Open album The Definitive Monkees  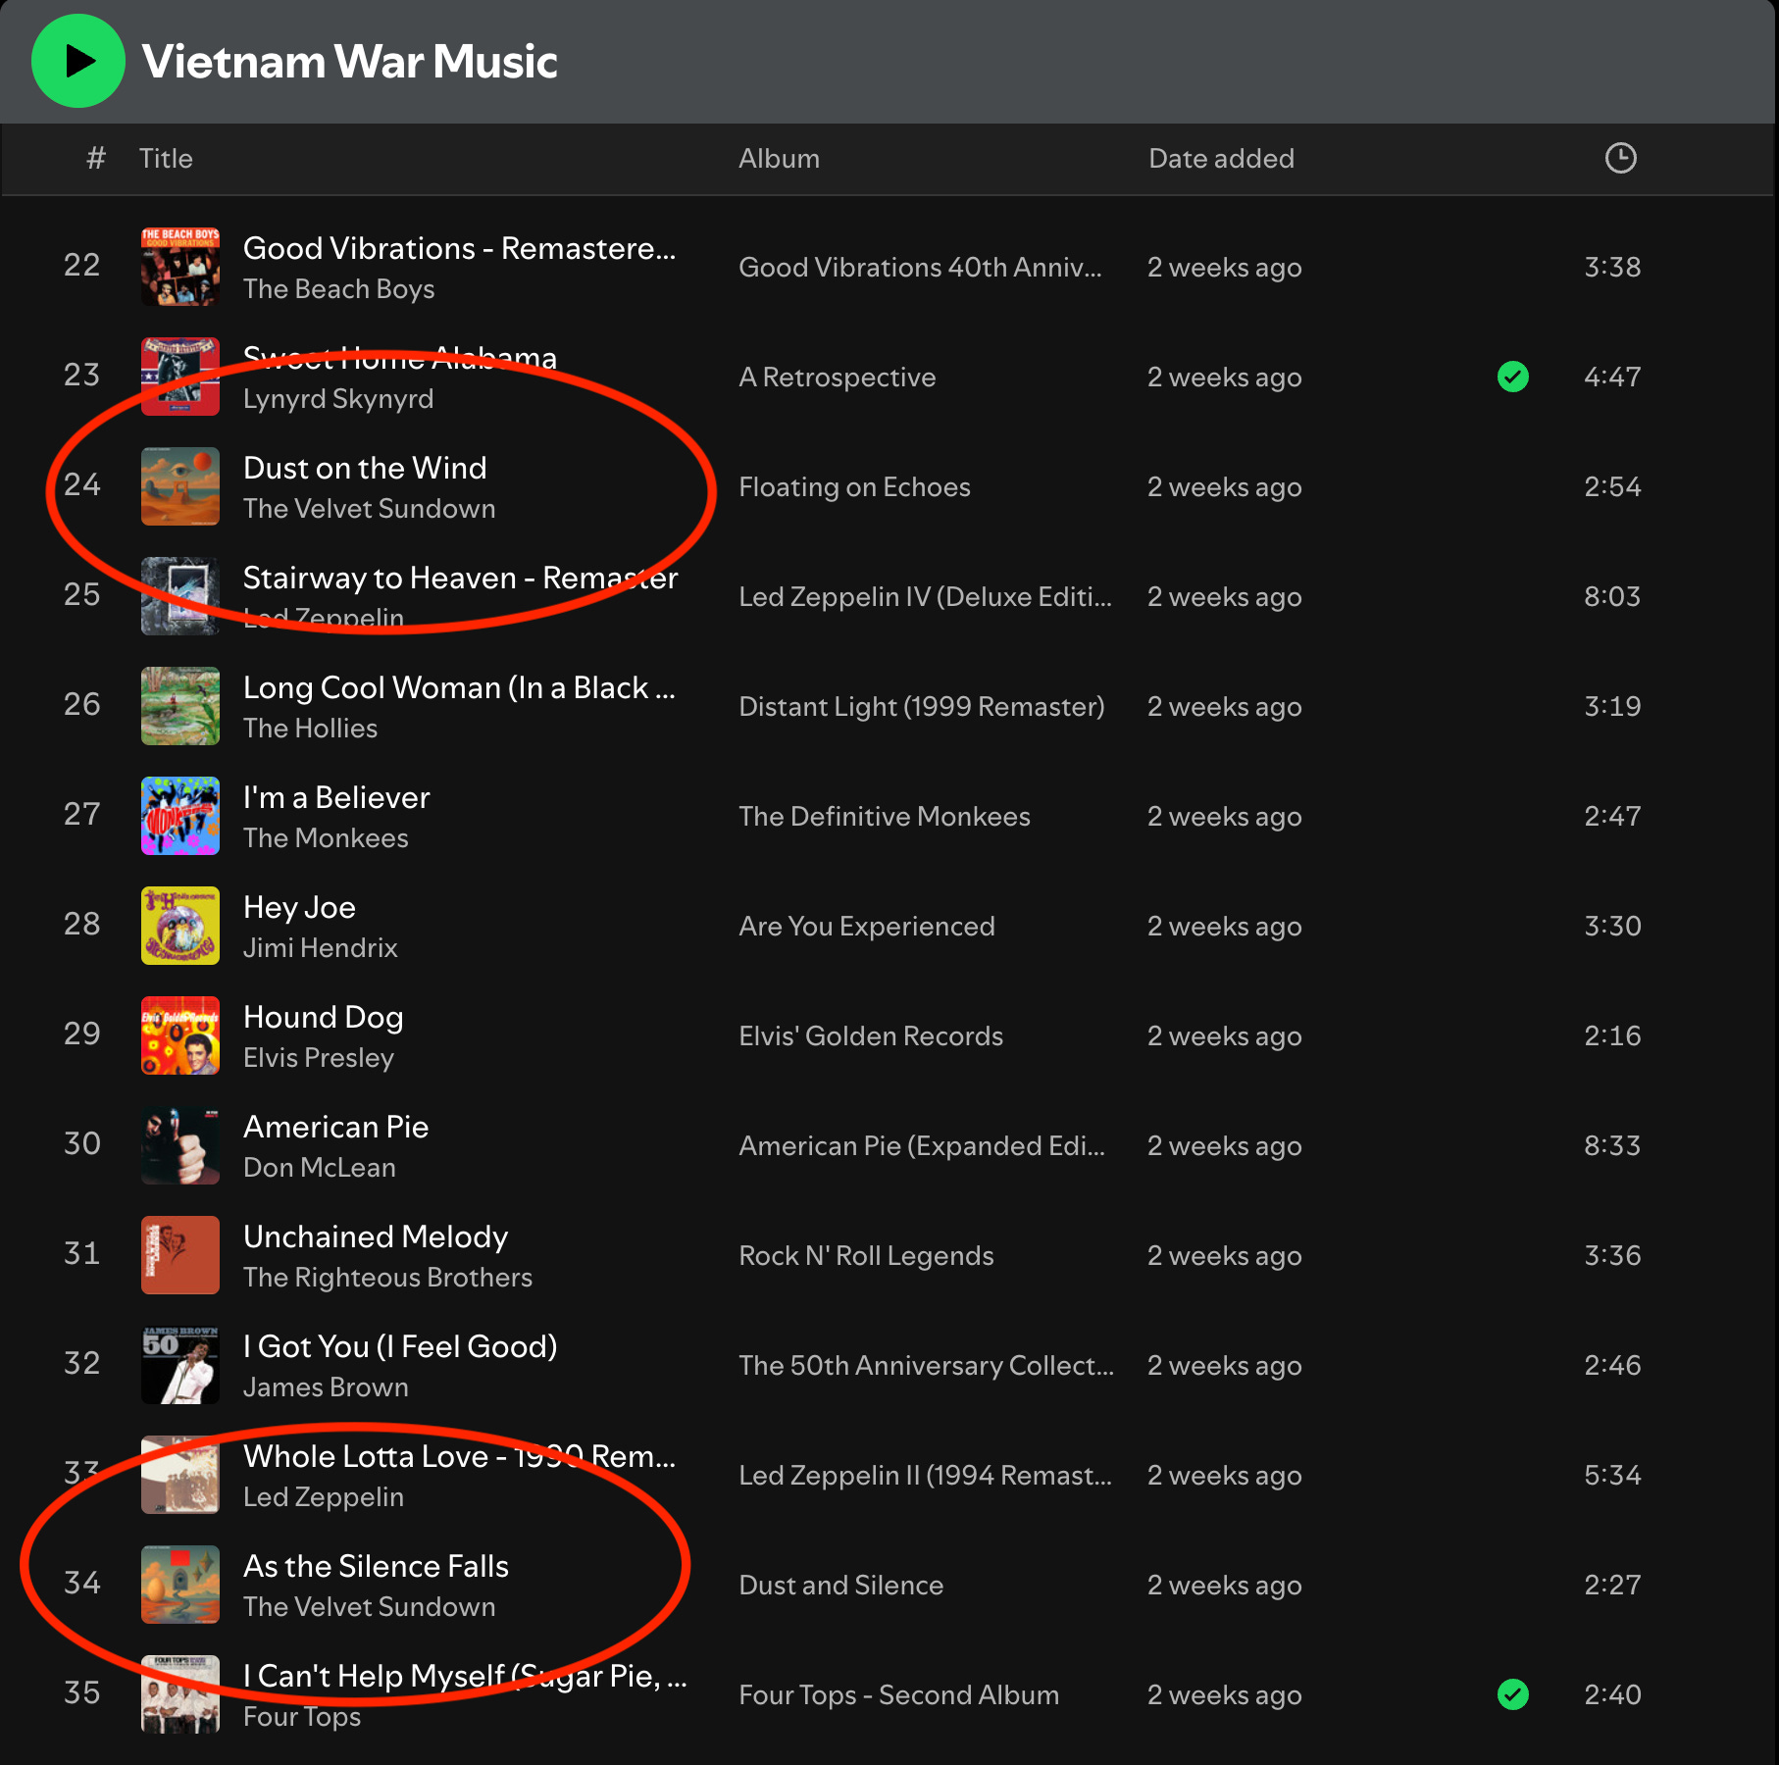pos(885,817)
